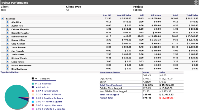Click the Admin navy legend swatch

pyautogui.click(x=33, y=87)
